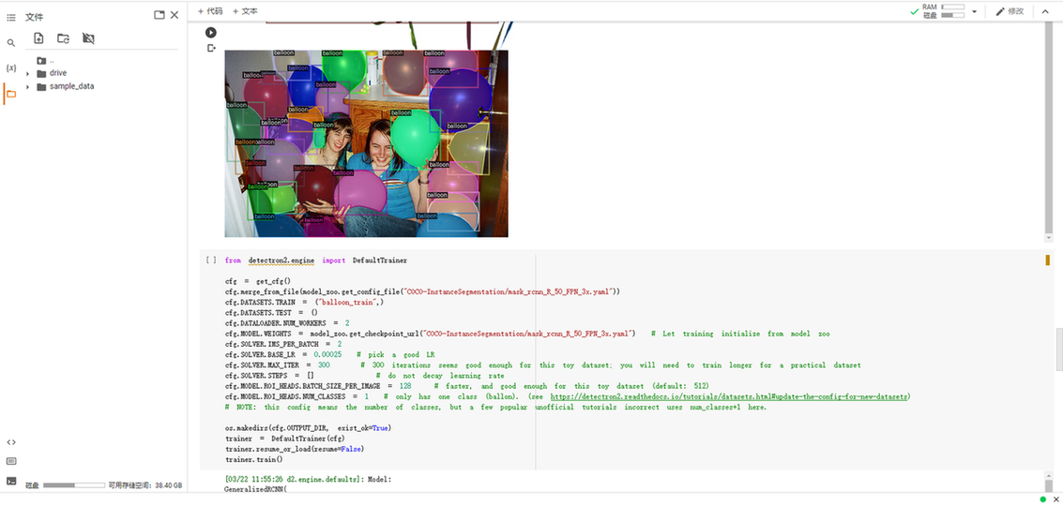Refresh the file browser folder list

(x=63, y=38)
